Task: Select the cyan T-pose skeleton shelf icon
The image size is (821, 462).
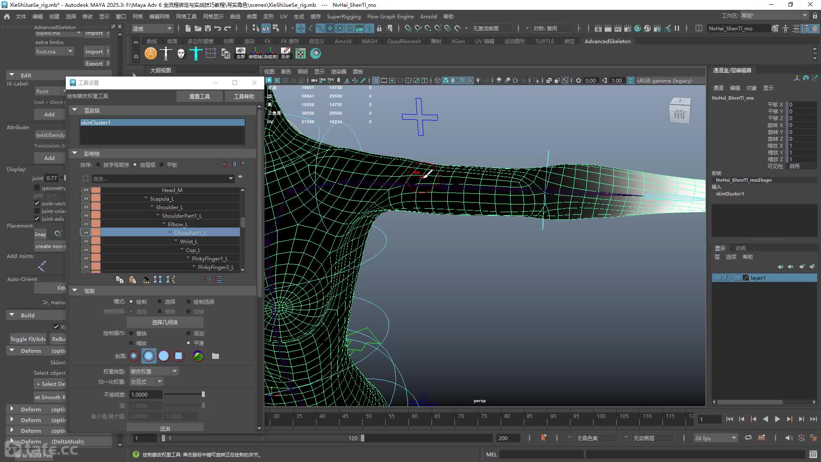Action: click(x=195, y=53)
